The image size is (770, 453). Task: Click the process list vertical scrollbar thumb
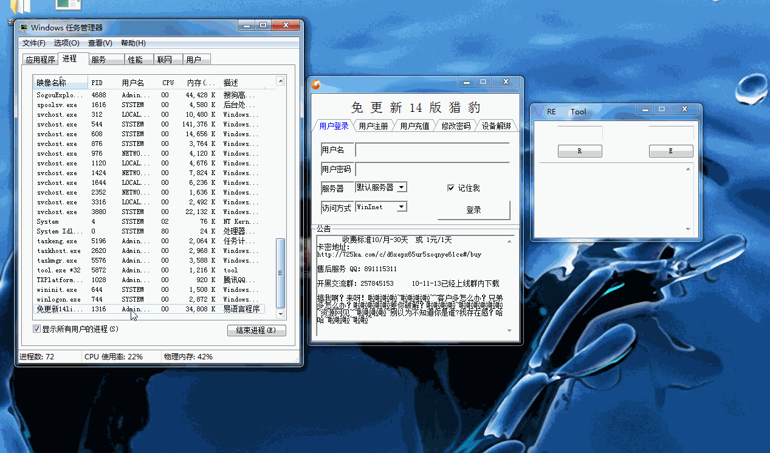click(280, 272)
